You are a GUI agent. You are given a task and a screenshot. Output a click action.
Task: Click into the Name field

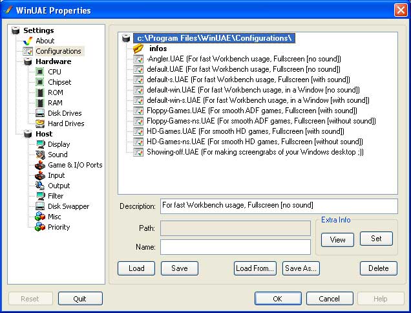(235, 247)
